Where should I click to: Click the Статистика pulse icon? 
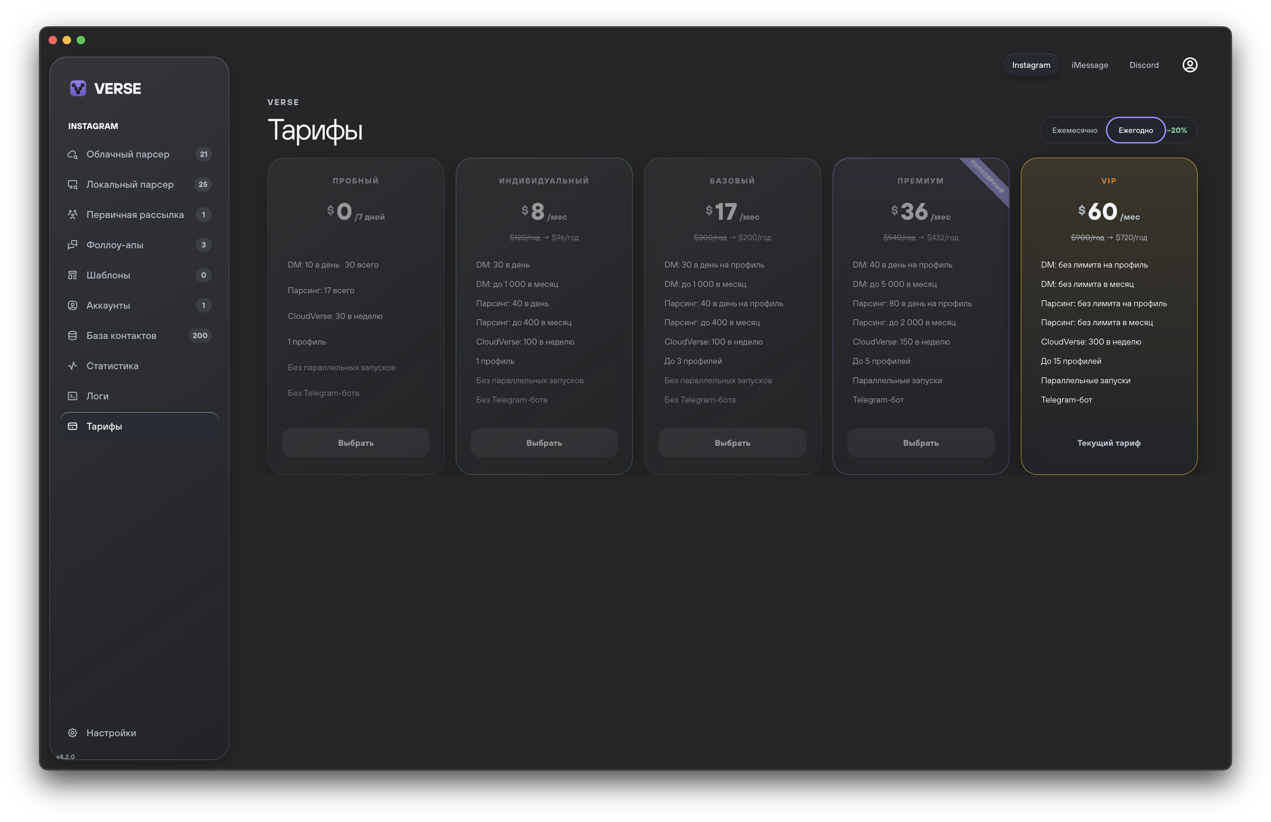pos(72,366)
